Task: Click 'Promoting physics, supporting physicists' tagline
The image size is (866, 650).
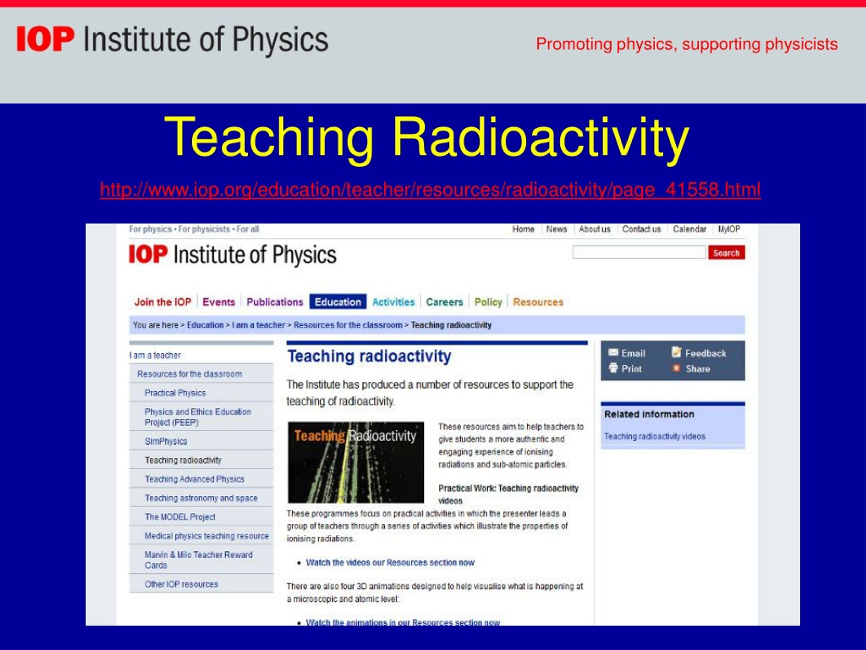Action: pyautogui.click(x=687, y=44)
